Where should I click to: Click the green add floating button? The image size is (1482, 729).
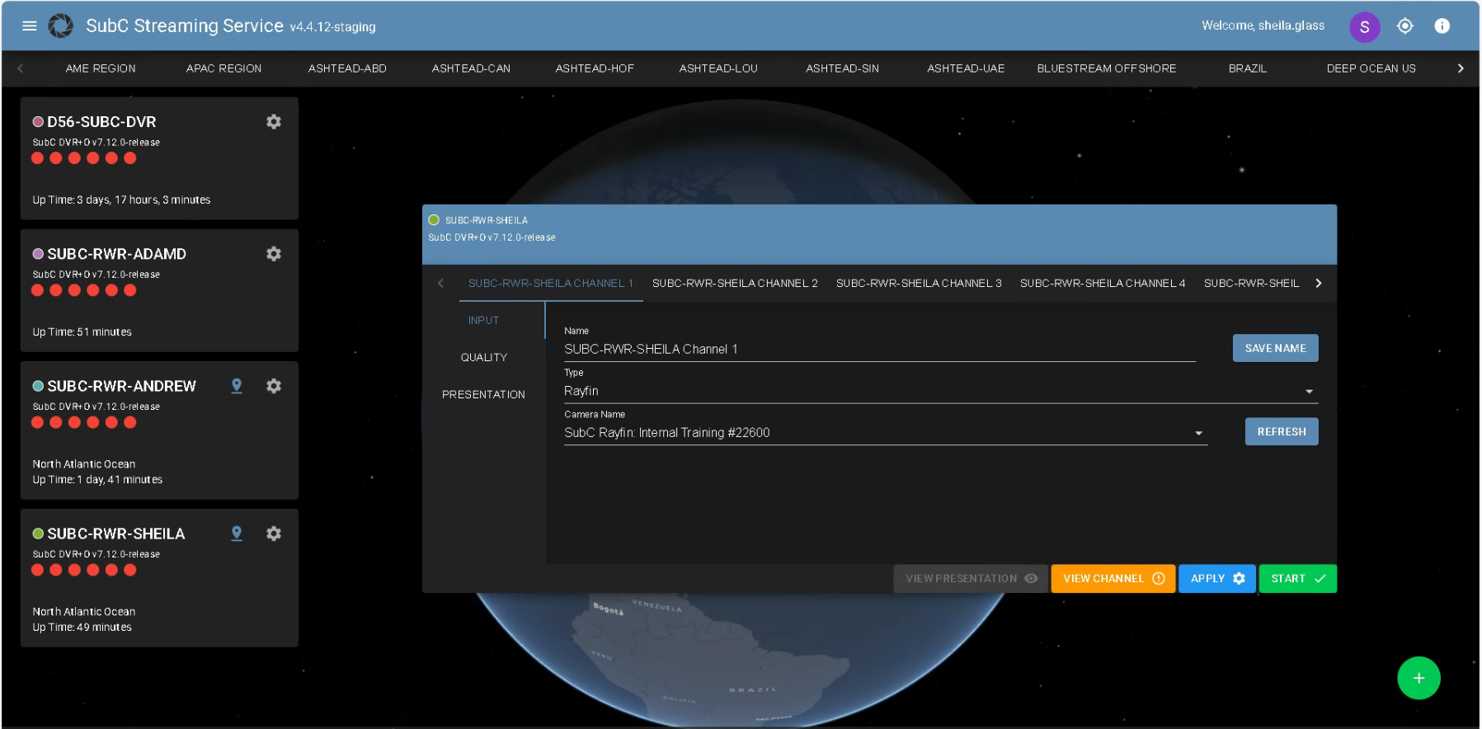point(1418,678)
